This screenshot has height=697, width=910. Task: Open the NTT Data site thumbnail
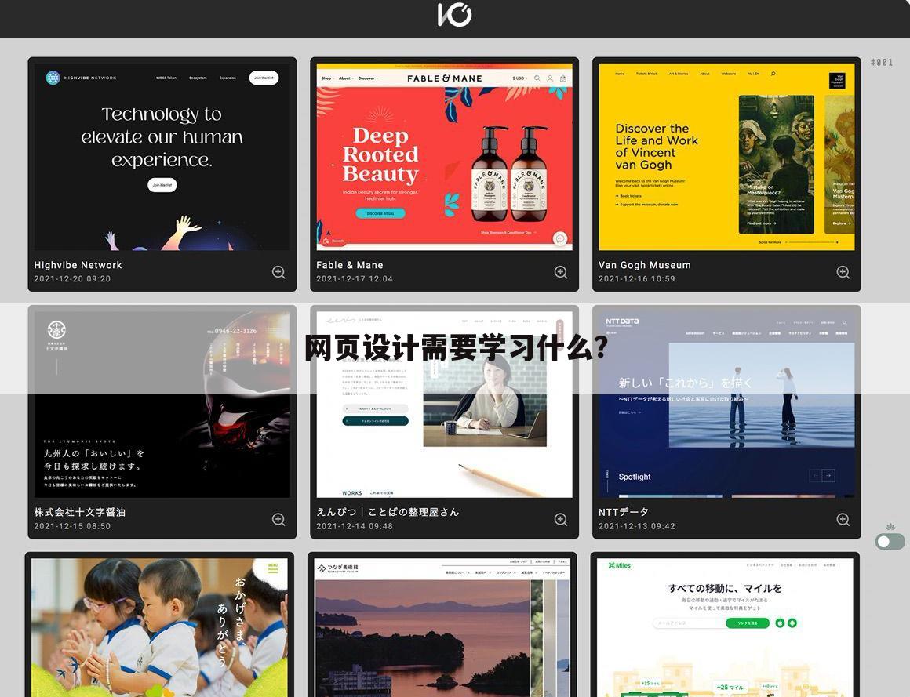pos(726,405)
